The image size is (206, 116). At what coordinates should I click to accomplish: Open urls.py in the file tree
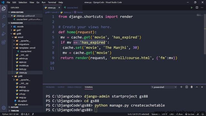(x=22, y=94)
